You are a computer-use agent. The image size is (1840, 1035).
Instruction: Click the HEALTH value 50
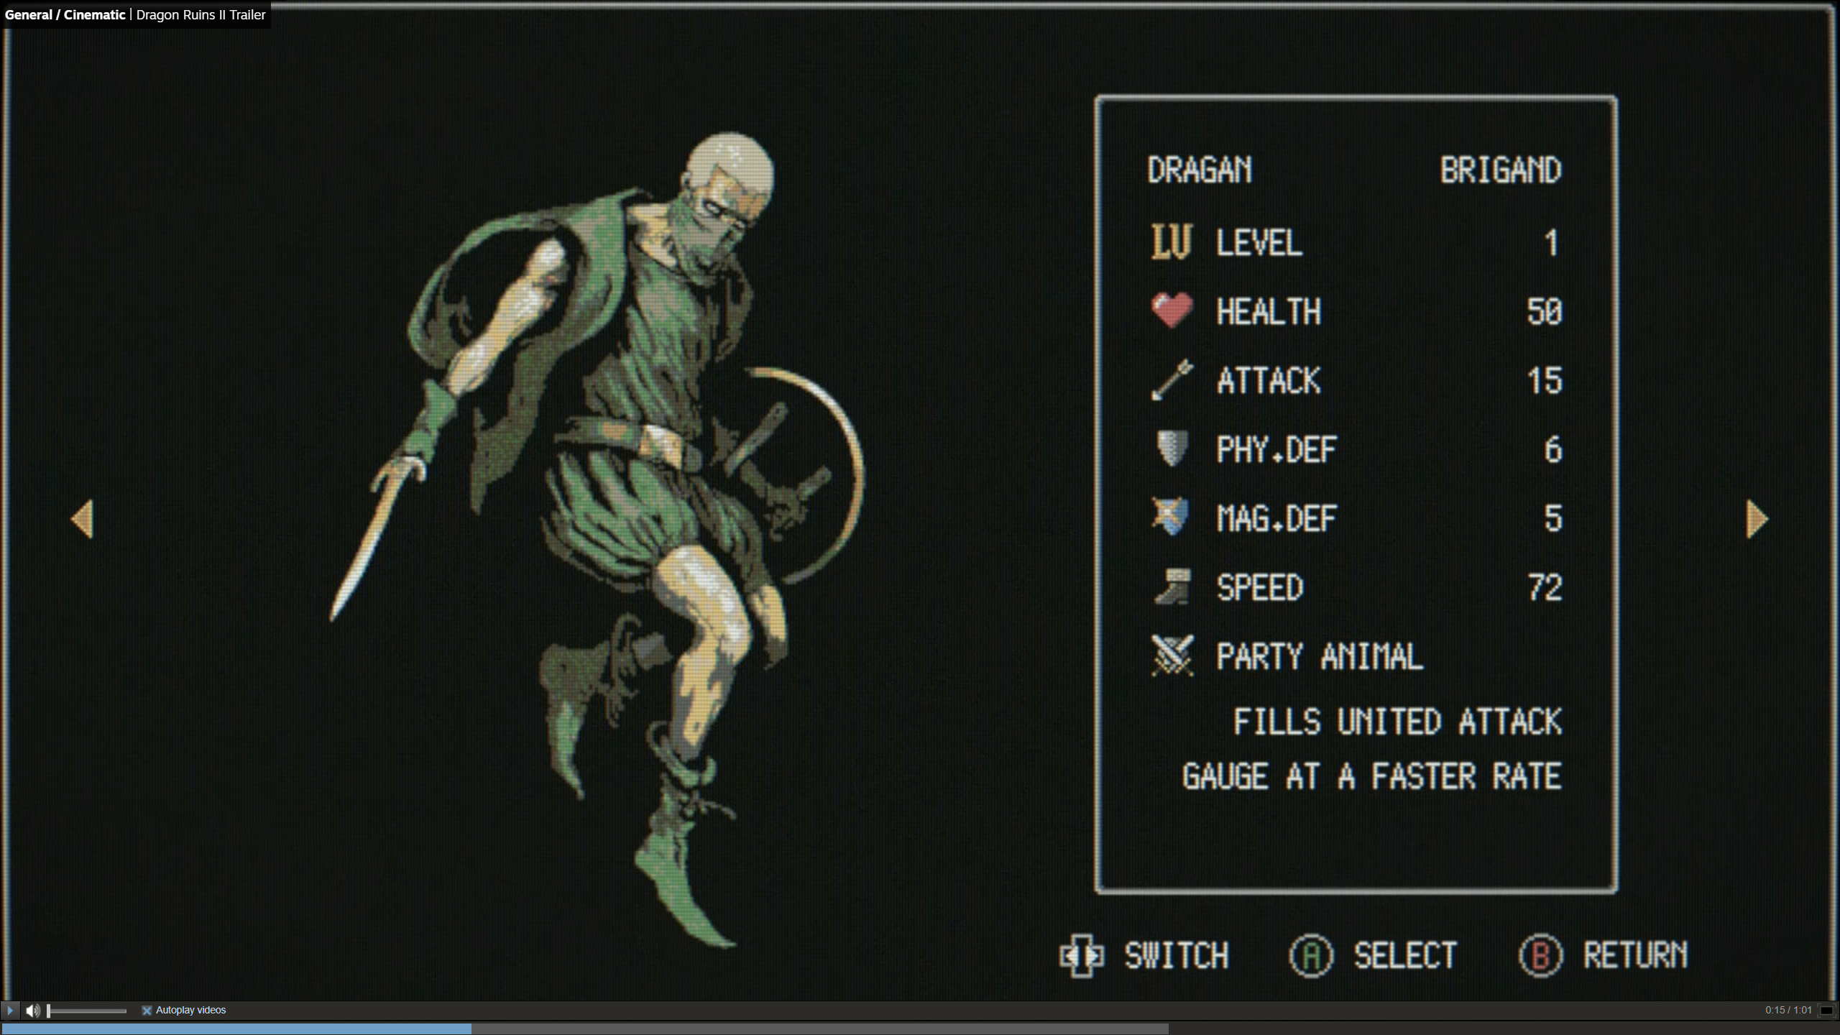(1545, 311)
